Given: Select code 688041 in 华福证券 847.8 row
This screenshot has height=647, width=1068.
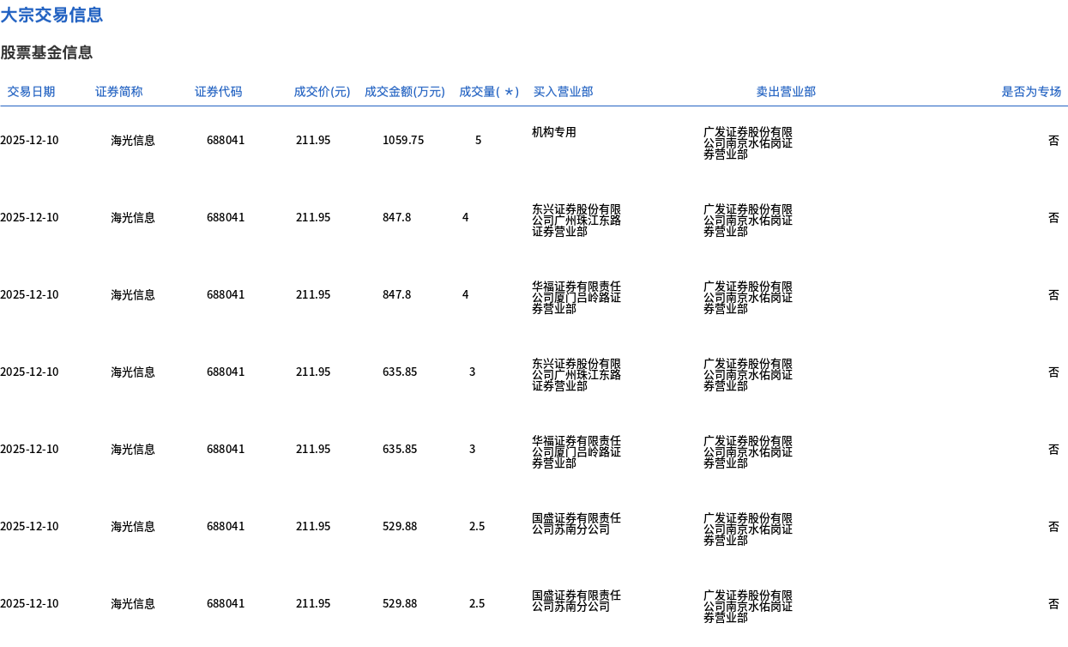Looking at the screenshot, I should (x=226, y=294).
